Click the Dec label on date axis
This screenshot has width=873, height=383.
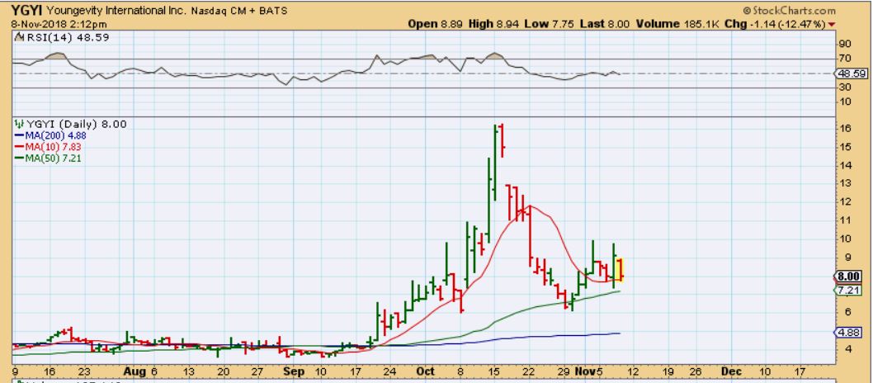pyautogui.click(x=730, y=372)
